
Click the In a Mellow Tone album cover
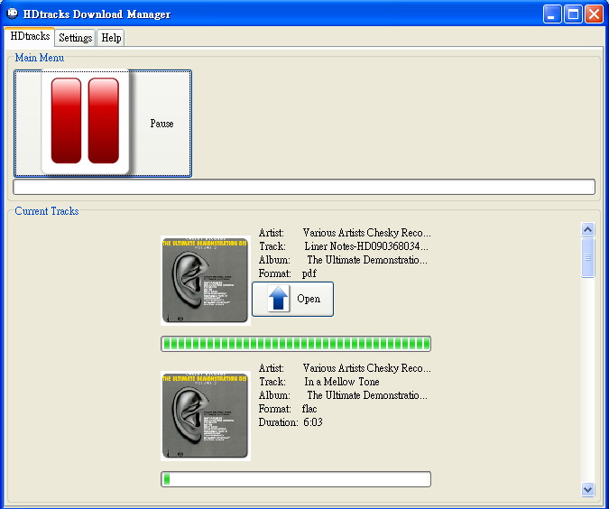pyautogui.click(x=206, y=416)
